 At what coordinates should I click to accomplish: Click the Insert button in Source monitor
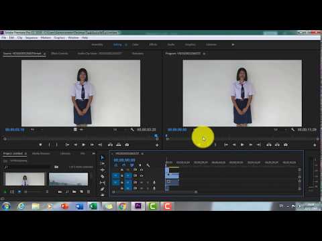coord(110,145)
